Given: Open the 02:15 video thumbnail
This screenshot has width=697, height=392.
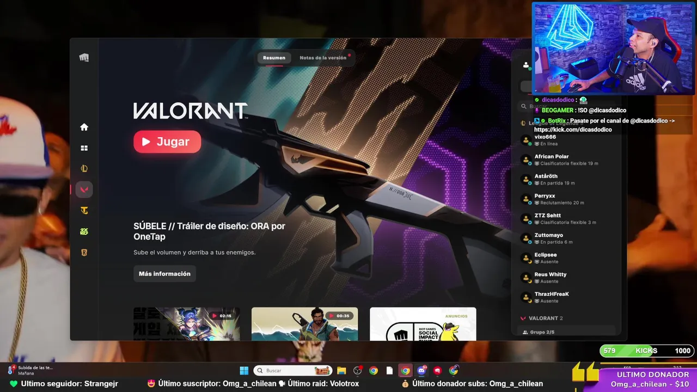Looking at the screenshot, I should coord(186,324).
